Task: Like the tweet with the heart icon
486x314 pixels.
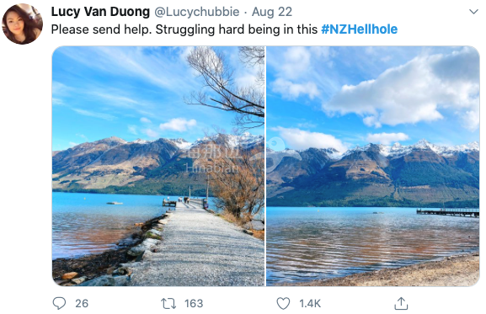Action: (283, 303)
